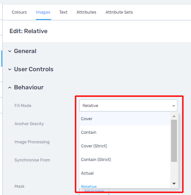Expand the General section chevron
The height and width of the screenshot is (195, 191).
click(x=10, y=51)
